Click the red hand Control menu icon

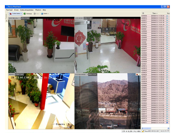coord(10,14)
